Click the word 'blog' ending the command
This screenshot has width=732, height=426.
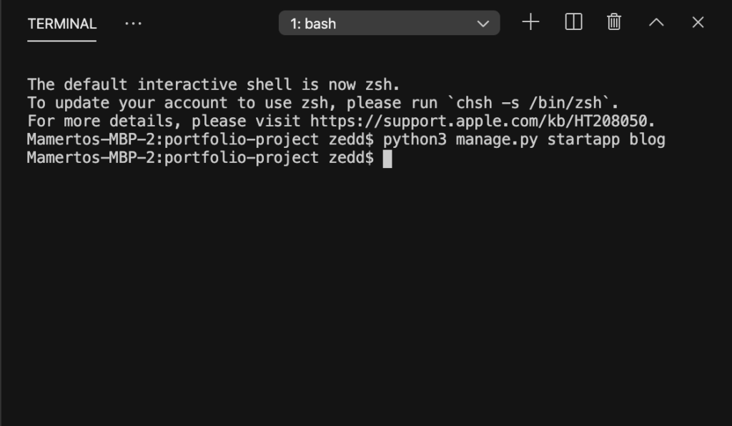click(x=647, y=140)
